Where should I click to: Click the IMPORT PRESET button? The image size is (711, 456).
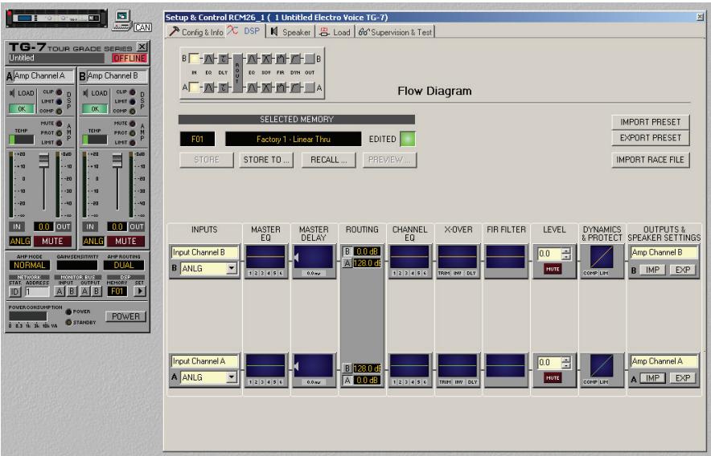650,122
